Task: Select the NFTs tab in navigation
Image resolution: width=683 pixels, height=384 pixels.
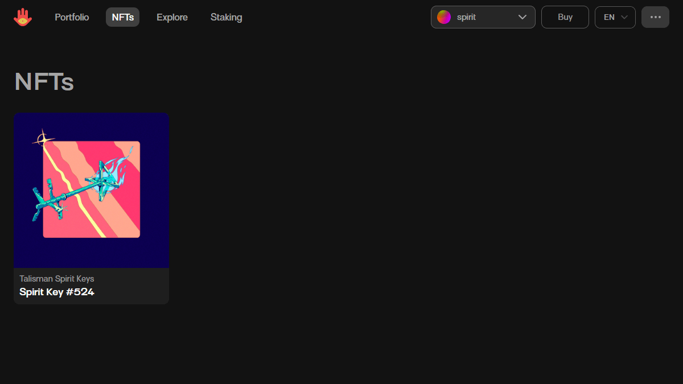Action: (x=122, y=17)
